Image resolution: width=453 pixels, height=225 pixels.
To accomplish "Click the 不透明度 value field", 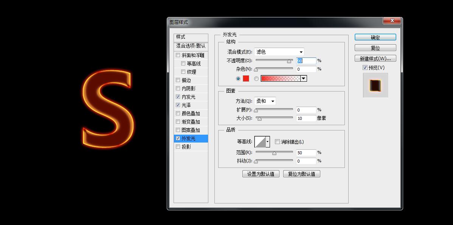I will pyautogui.click(x=306, y=61).
